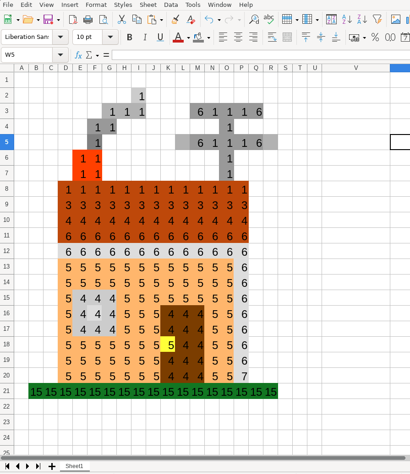Click Sort Ascending icon
The image size is (410, 474).
pos(347,20)
